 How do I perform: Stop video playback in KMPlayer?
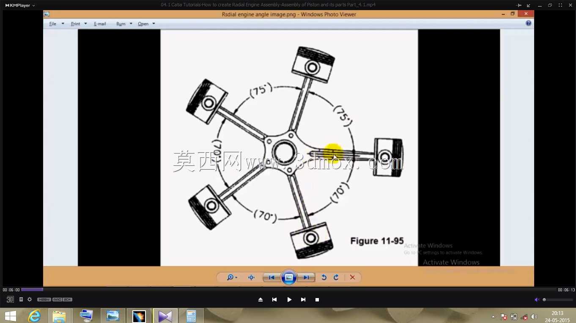(x=317, y=299)
